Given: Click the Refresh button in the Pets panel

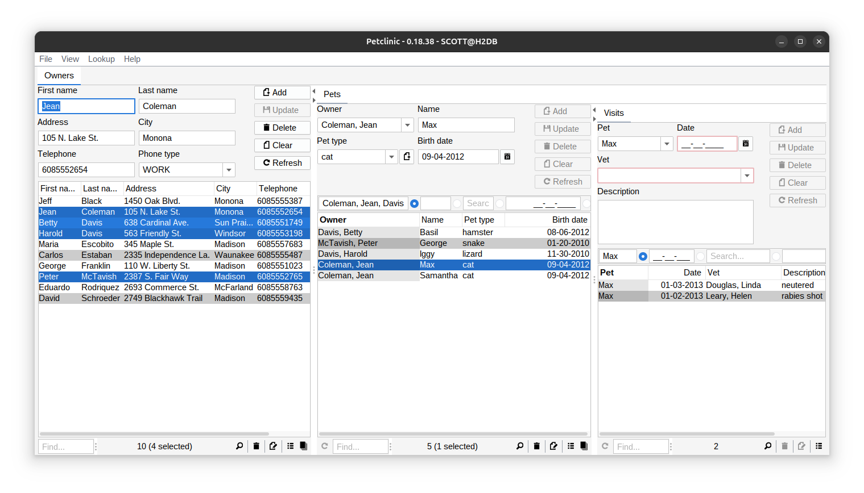Looking at the screenshot, I should (x=563, y=182).
